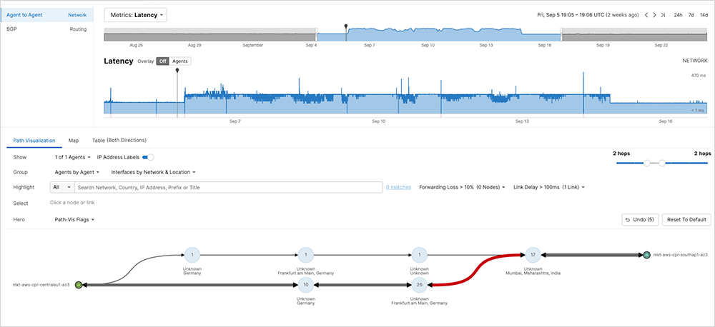Screen dimensions: 715x327
Task: Click 'Click a node or link' text
Action: (72, 203)
